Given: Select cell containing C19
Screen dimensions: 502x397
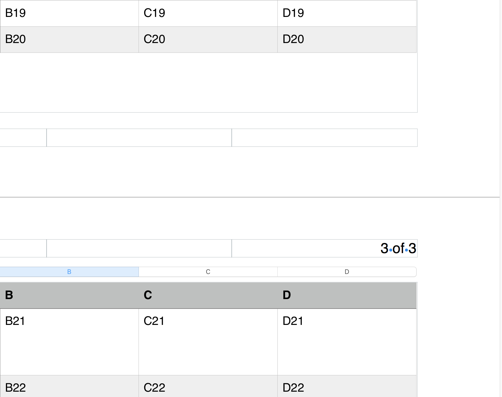Looking at the screenshot, I should click(208, 13).
